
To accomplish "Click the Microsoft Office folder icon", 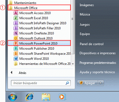I will (x=11, y=8).
